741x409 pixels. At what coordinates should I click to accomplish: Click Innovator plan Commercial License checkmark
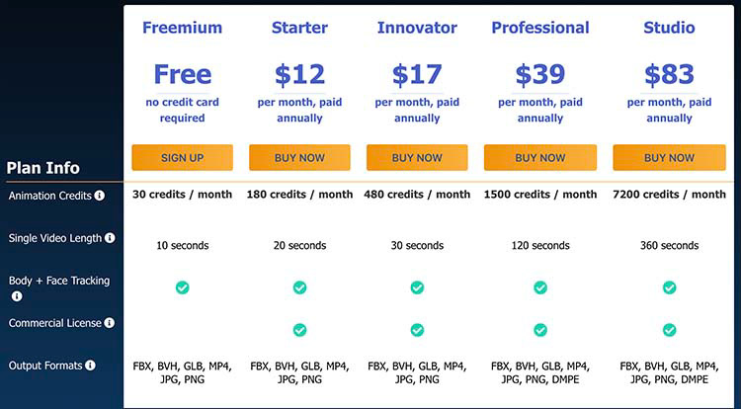tap(417, 330)
